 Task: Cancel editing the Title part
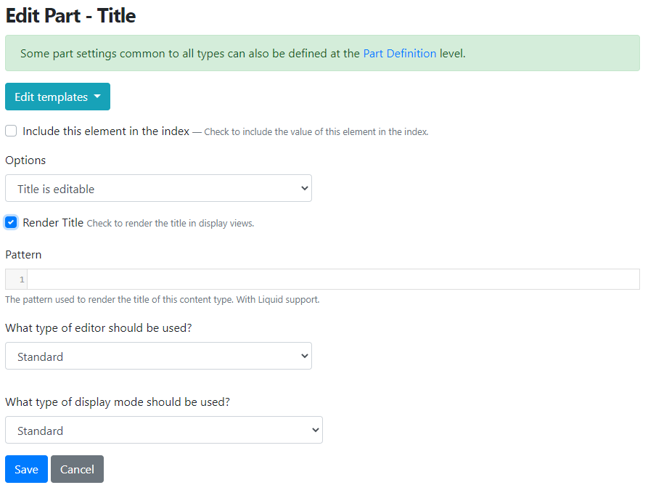coord(77,470)
